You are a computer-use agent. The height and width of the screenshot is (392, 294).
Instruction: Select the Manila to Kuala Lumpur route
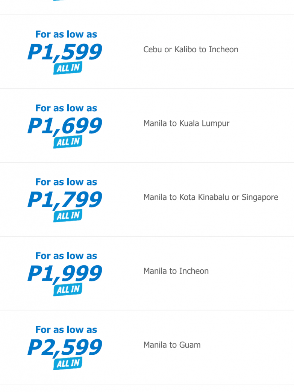(186, 123)
